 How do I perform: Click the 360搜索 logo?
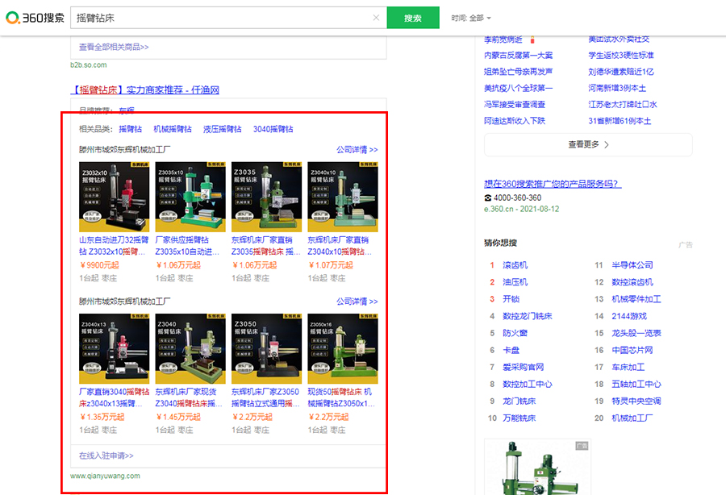coord(35,18)
